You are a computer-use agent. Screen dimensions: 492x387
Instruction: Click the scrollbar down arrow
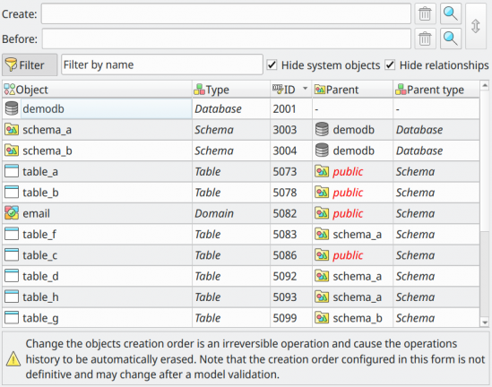coord(485,322)
